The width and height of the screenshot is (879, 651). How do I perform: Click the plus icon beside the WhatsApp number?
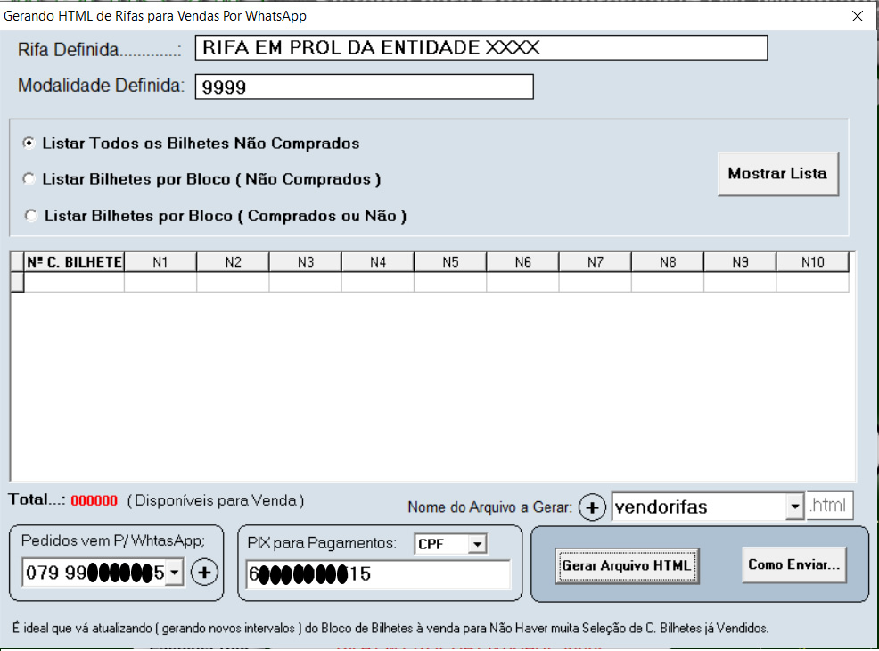(205, 573)
